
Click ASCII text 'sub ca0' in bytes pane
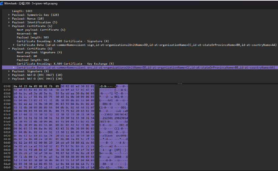pyautogui.click(x=122, y=111)
